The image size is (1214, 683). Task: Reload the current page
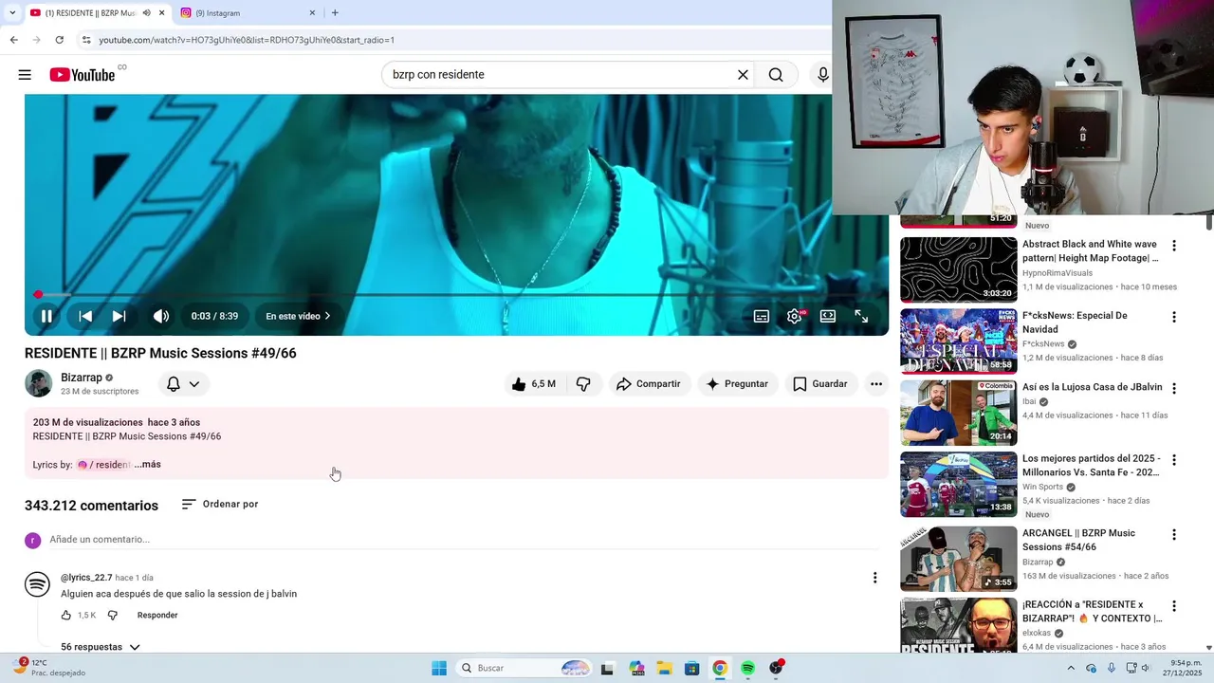click(59, 40)
